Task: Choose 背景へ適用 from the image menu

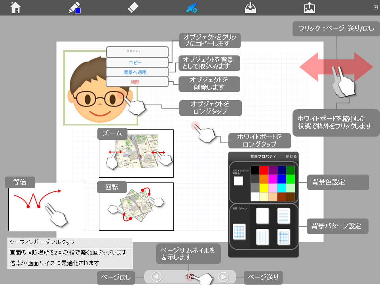Action: click(137, 72)
